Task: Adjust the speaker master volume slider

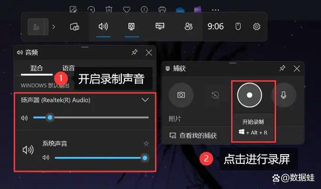Action: 91,117
